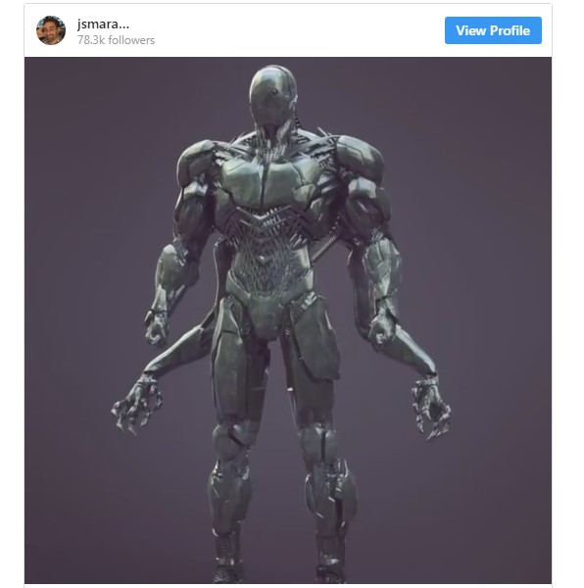Click the robot's right shoulder armor
The width and height of the screenshot is (584, 588).
[360, 160]
